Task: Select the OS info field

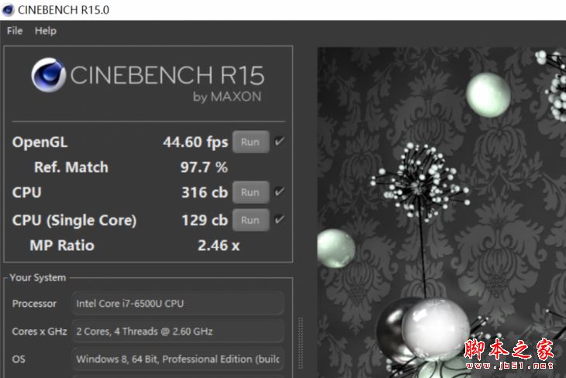Action: [x=178, y=359]
